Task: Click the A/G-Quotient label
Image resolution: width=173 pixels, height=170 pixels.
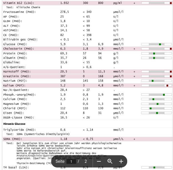Action: [14, 67]
